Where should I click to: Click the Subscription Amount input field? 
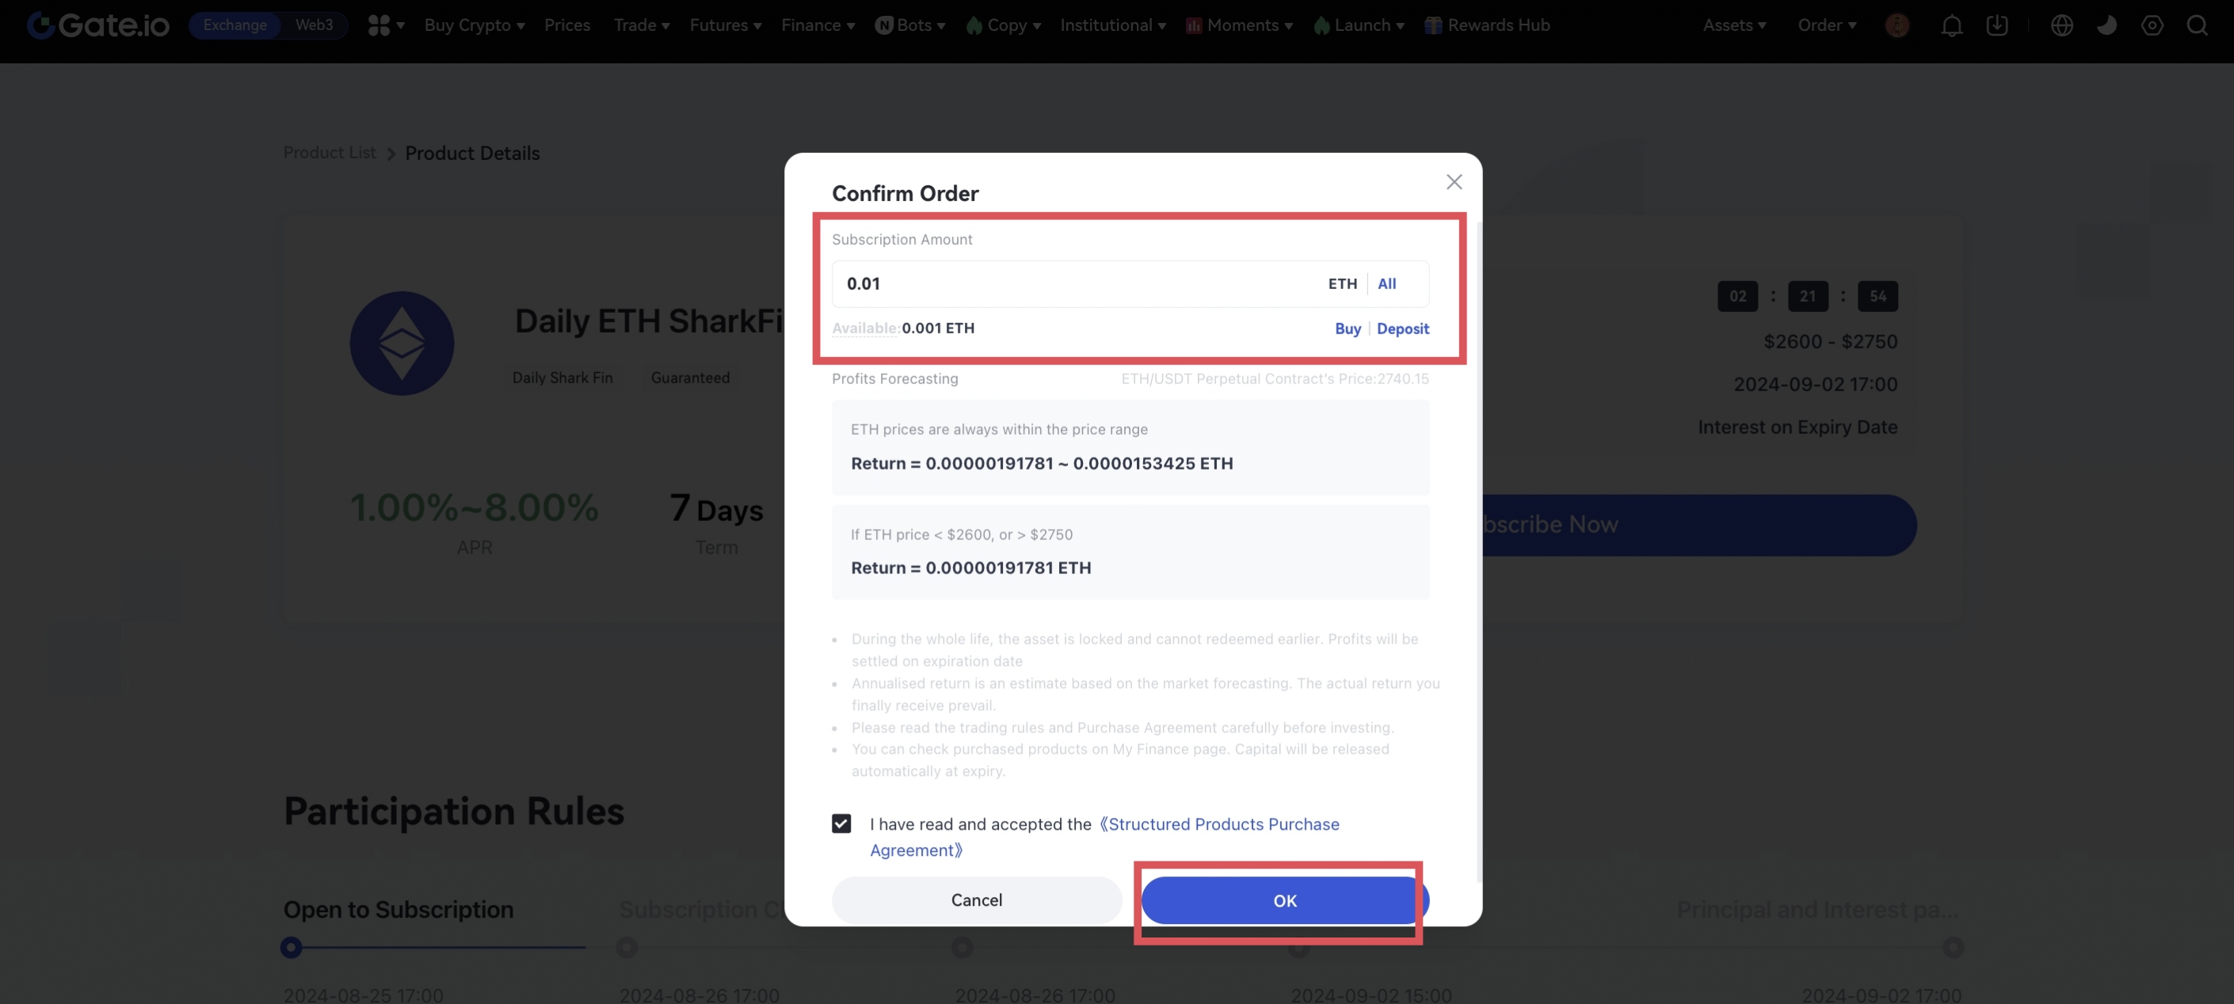pos(1075,284)
